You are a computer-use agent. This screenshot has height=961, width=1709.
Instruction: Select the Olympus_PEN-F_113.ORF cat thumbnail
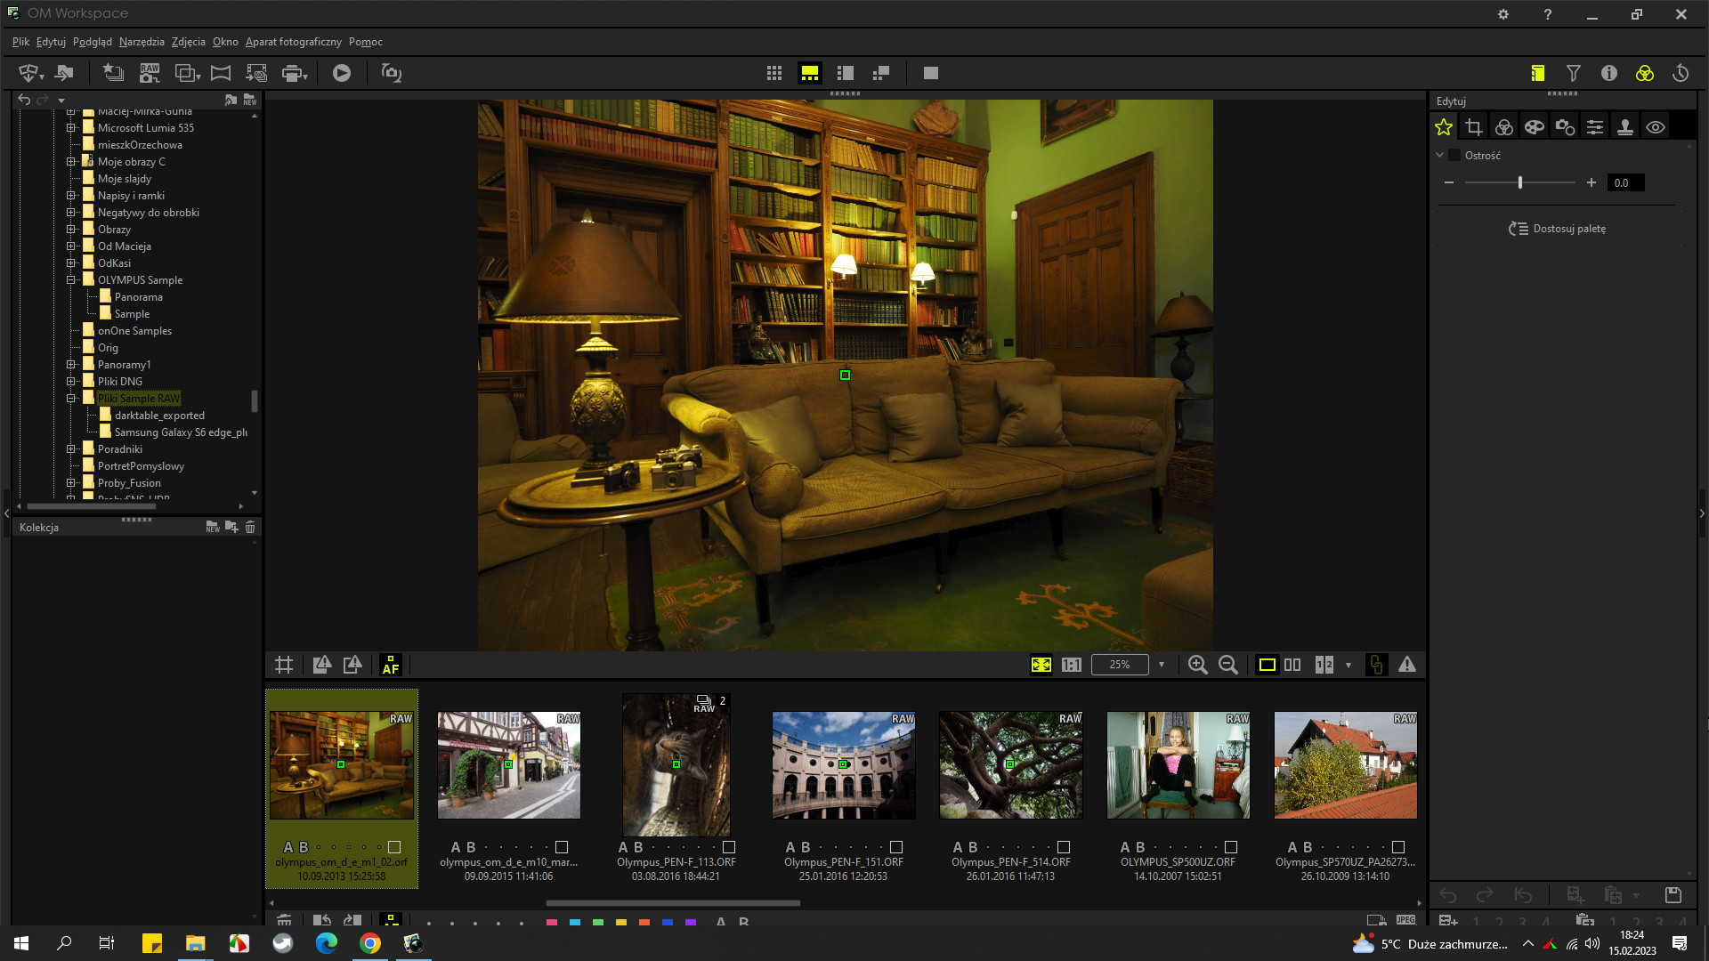pos(676,765)
